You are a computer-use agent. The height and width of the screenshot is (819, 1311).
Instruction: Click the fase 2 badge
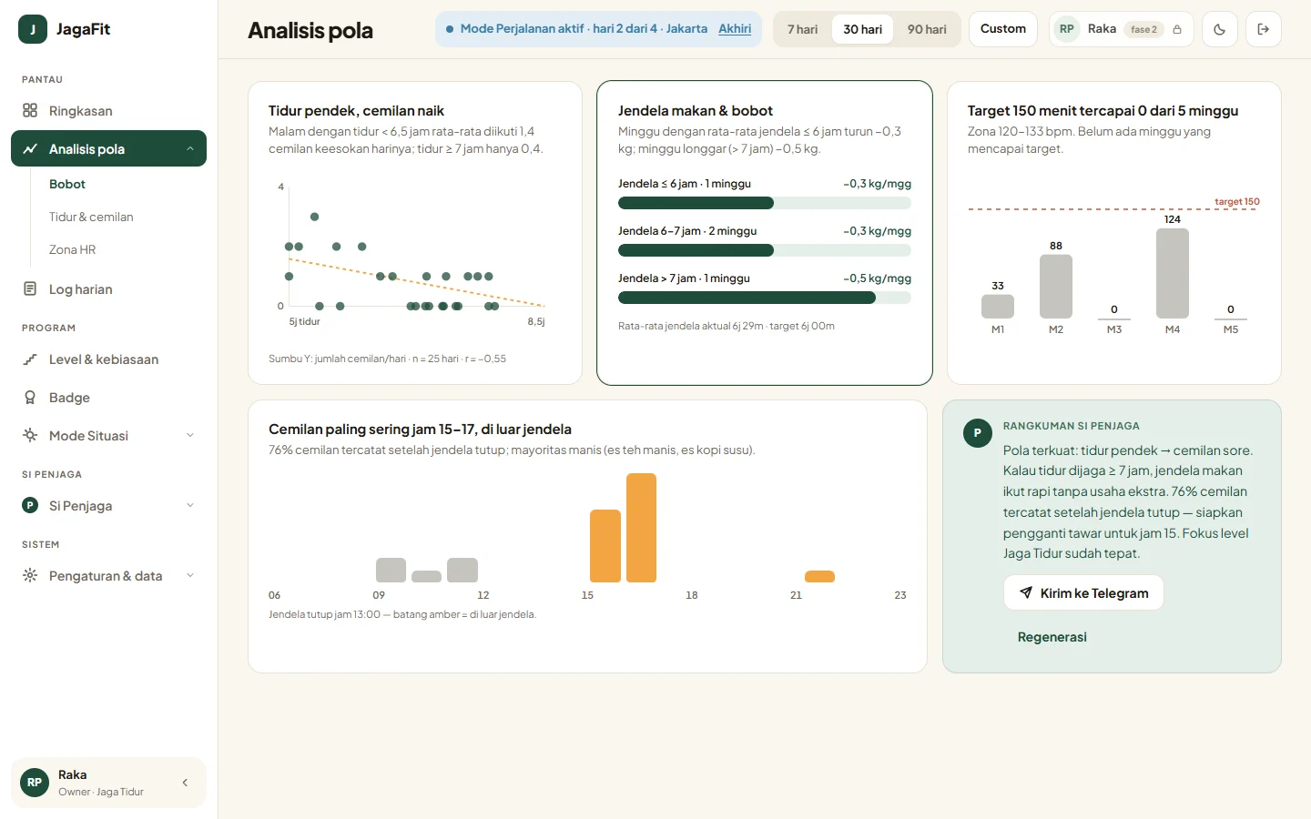pos(1143,29)
